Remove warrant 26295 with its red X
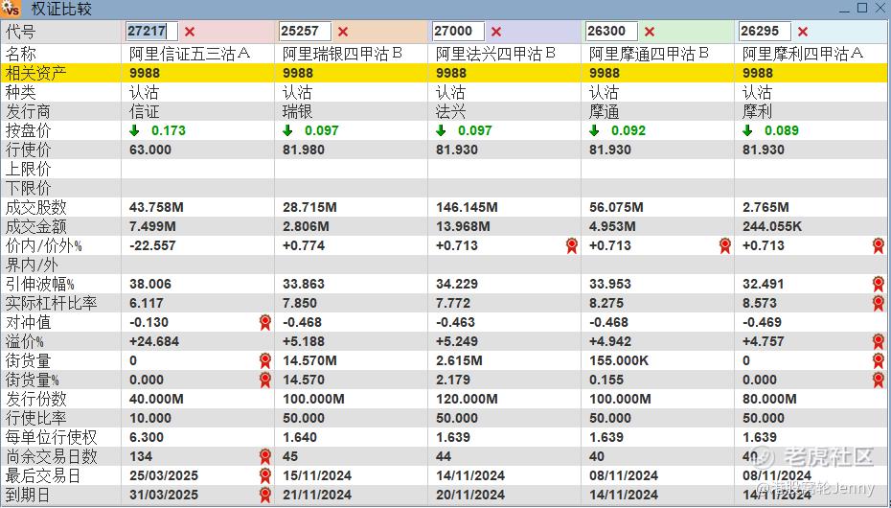891x508 pixels. (x=803, y=32)
